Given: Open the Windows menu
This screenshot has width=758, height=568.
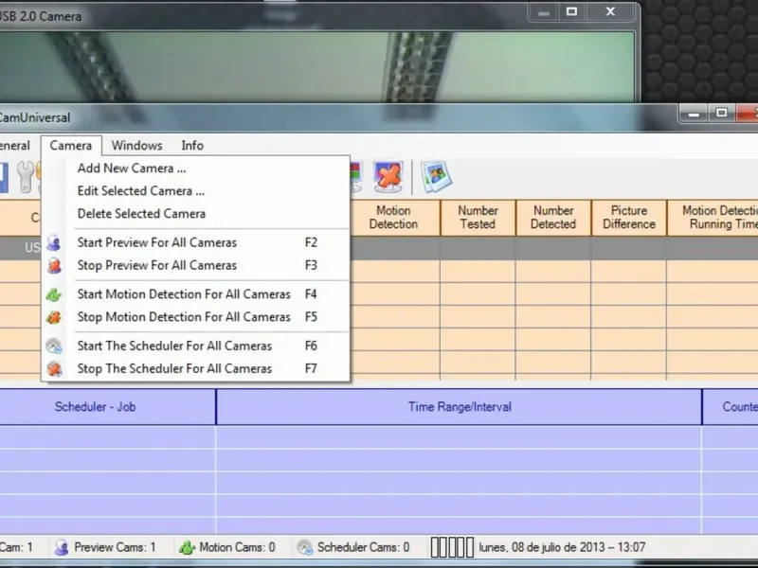Looking at the screenshot, I should pyautogui.click(x=136, y=146).
